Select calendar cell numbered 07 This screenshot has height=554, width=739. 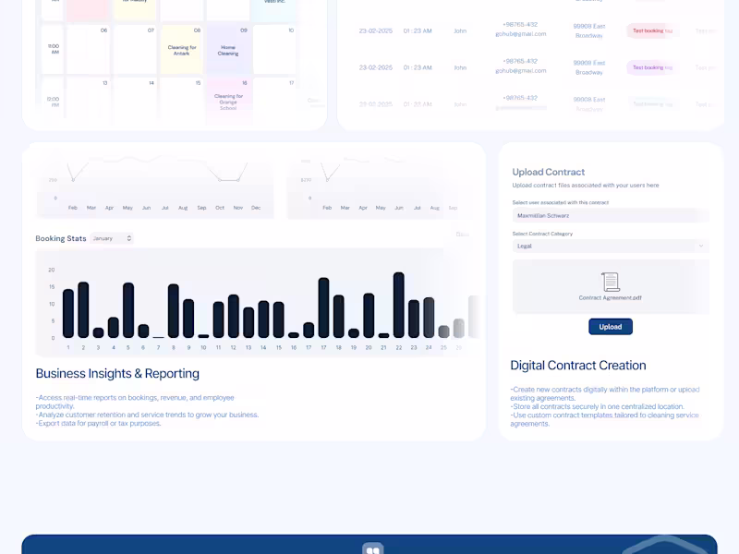point(135,50)
